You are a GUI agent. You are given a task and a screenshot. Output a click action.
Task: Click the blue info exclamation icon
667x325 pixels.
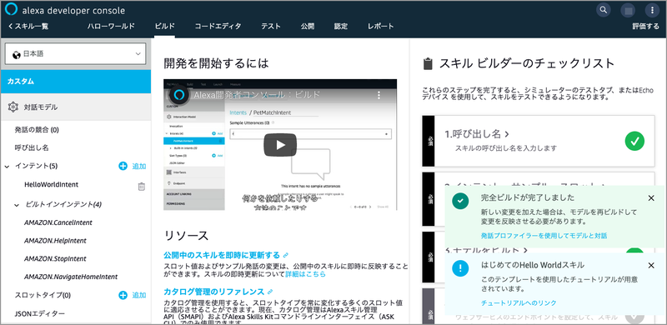tap(460, 268)
